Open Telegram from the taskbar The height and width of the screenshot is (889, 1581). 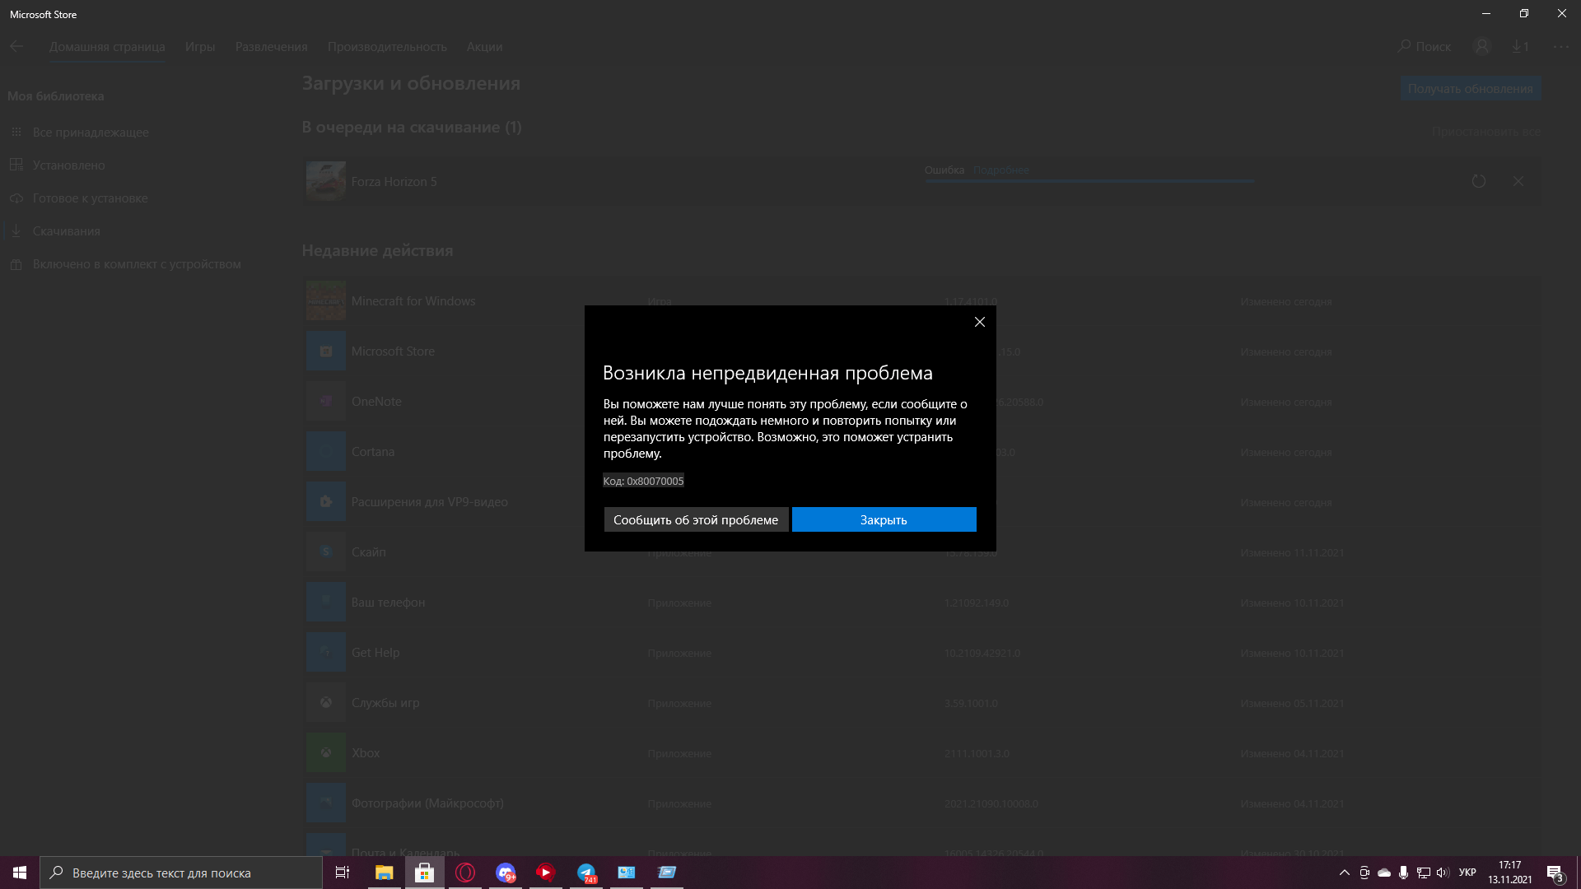pos(586,873)
